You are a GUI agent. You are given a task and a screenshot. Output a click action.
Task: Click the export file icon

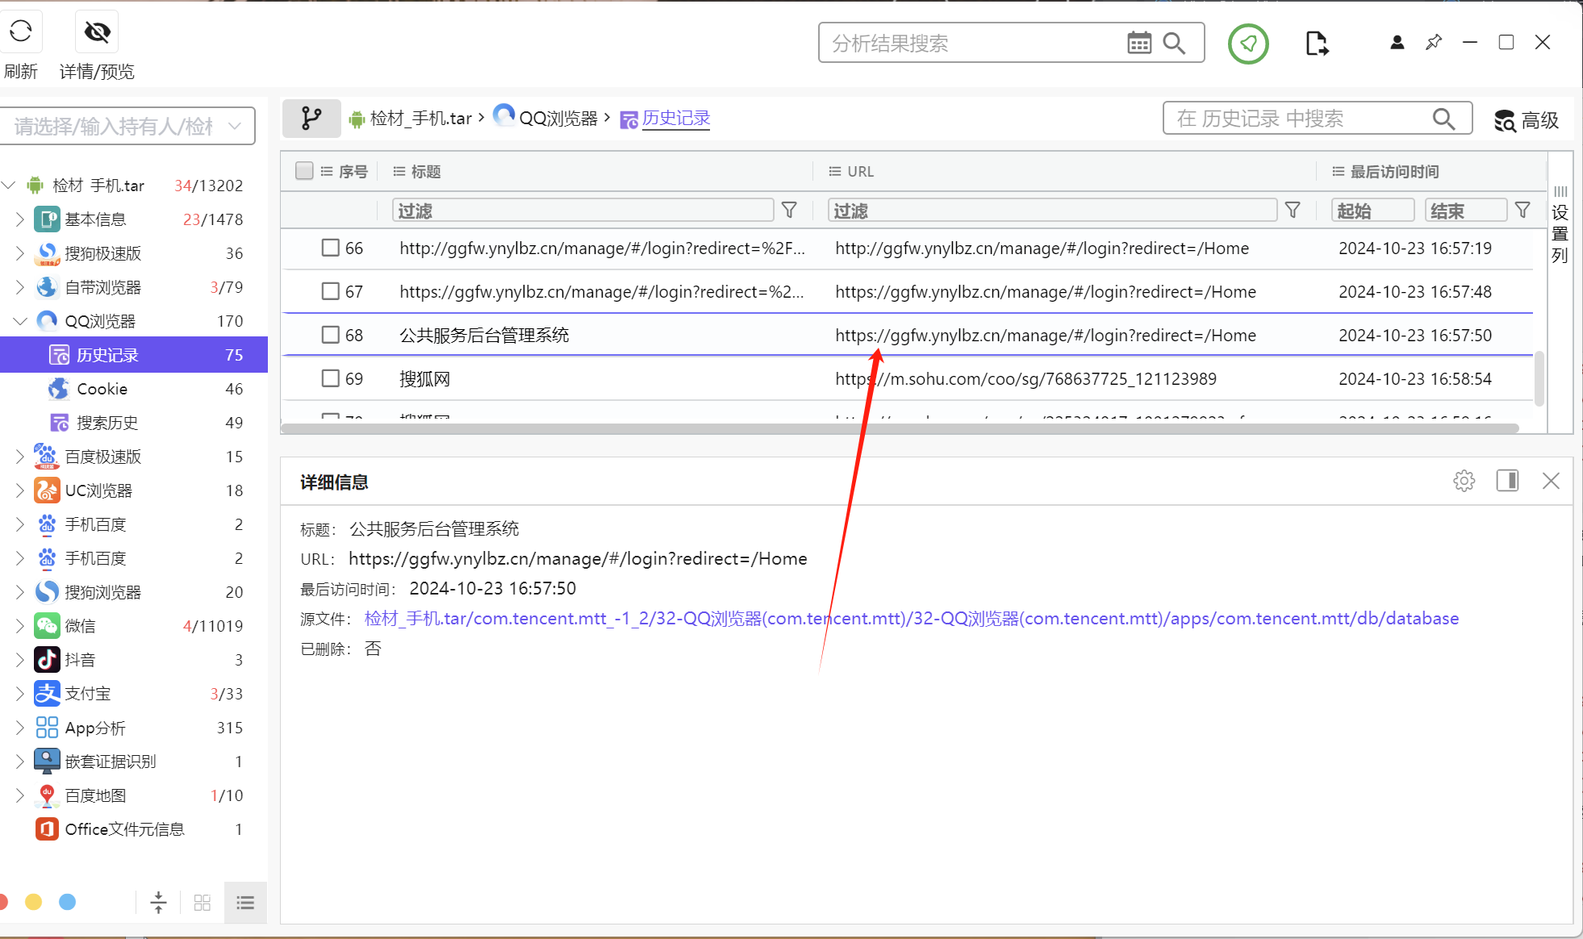click(1316, 43)
